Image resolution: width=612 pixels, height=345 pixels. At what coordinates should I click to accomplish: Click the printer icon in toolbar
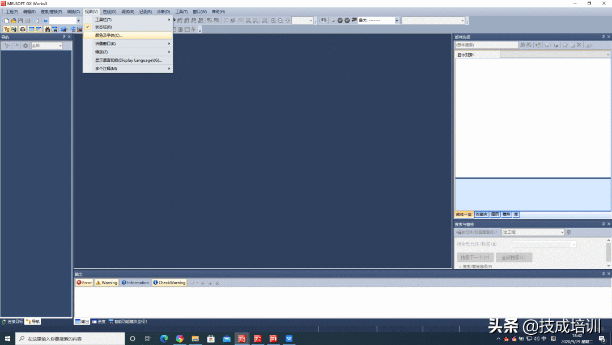[x=27, y=20]
